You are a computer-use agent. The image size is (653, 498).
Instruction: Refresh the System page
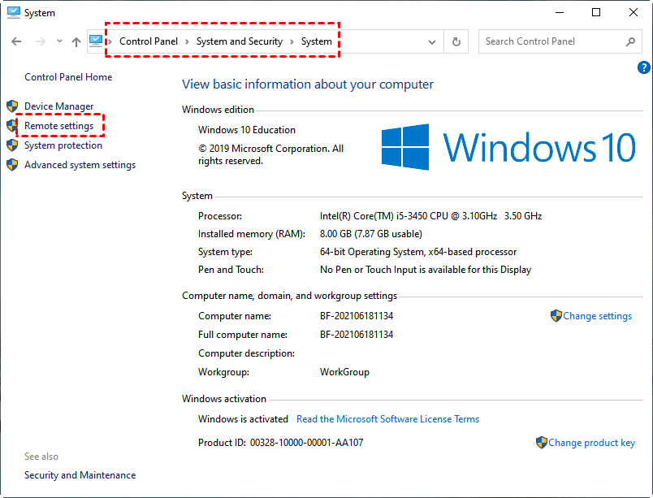456,41
